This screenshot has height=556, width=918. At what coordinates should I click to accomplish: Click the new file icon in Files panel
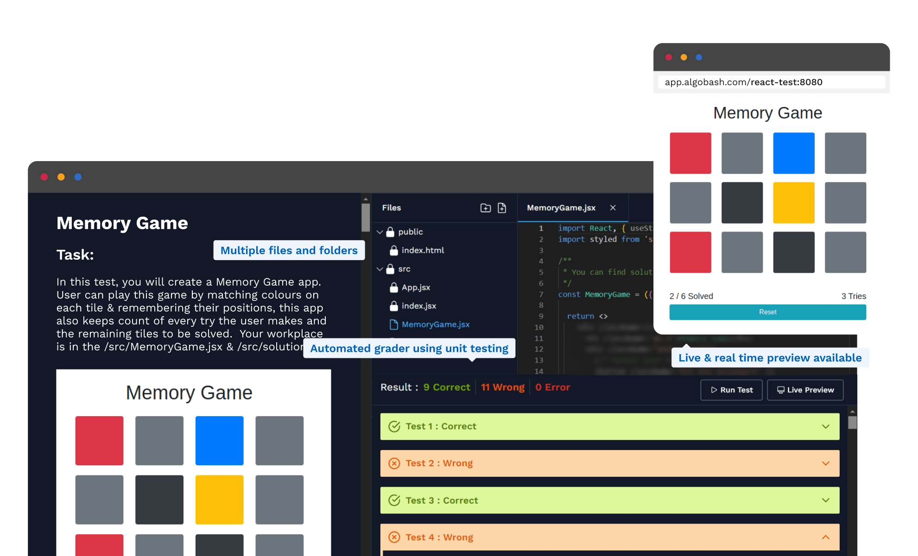click(x=502, y=208)
